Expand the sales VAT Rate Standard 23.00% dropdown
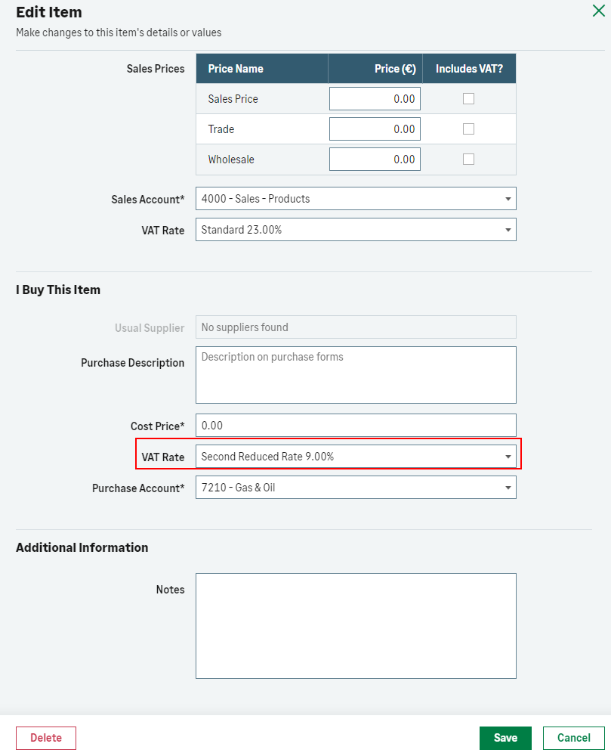The height and width of the screenshot is (756, 611). (356, 230)
